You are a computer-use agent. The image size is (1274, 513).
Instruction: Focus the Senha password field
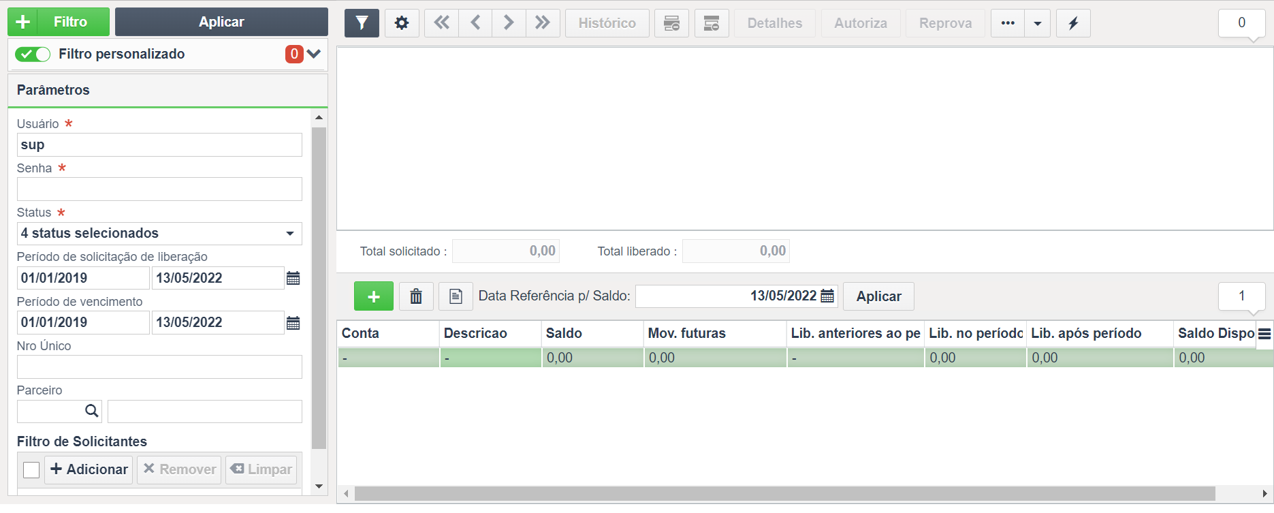pyautogui.click(x=159, y=189)
